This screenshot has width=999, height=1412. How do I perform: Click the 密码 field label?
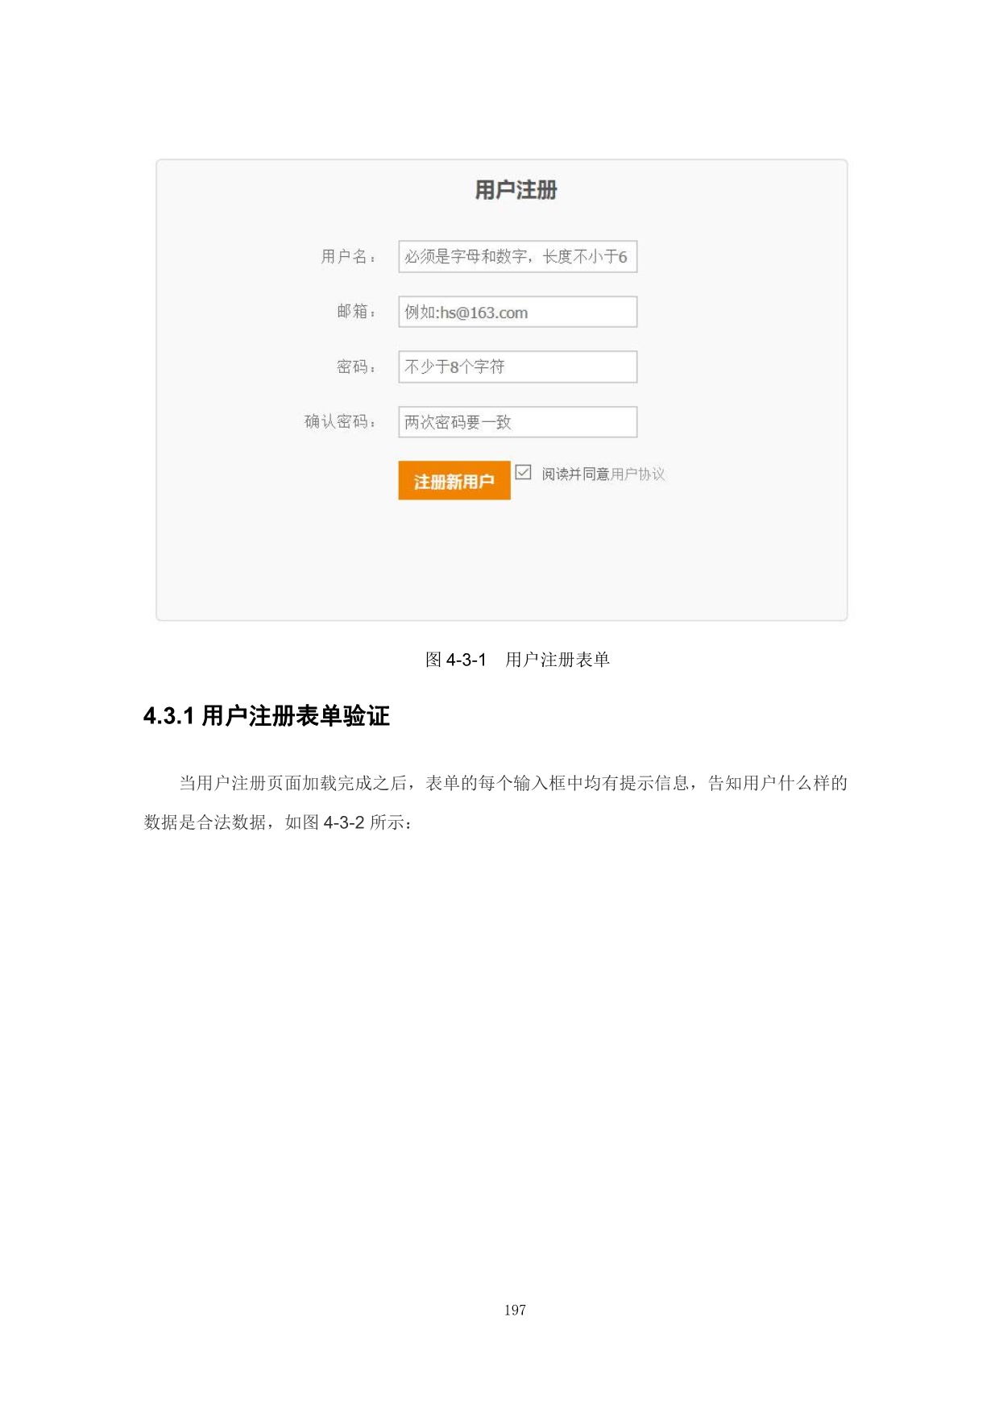[x=356, y=366]
